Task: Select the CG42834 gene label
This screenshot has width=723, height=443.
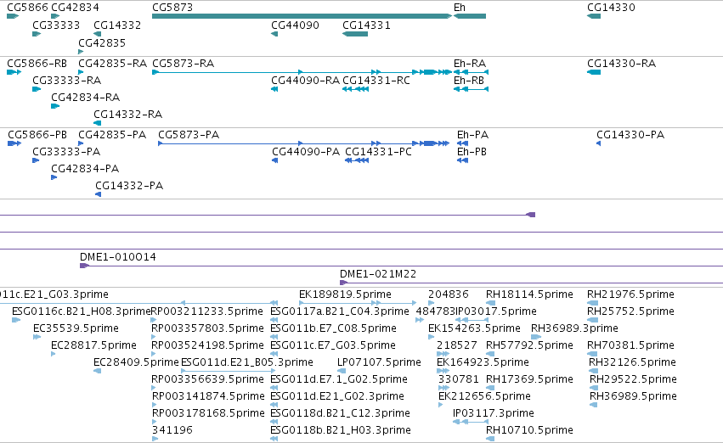Action: [75, 8]
